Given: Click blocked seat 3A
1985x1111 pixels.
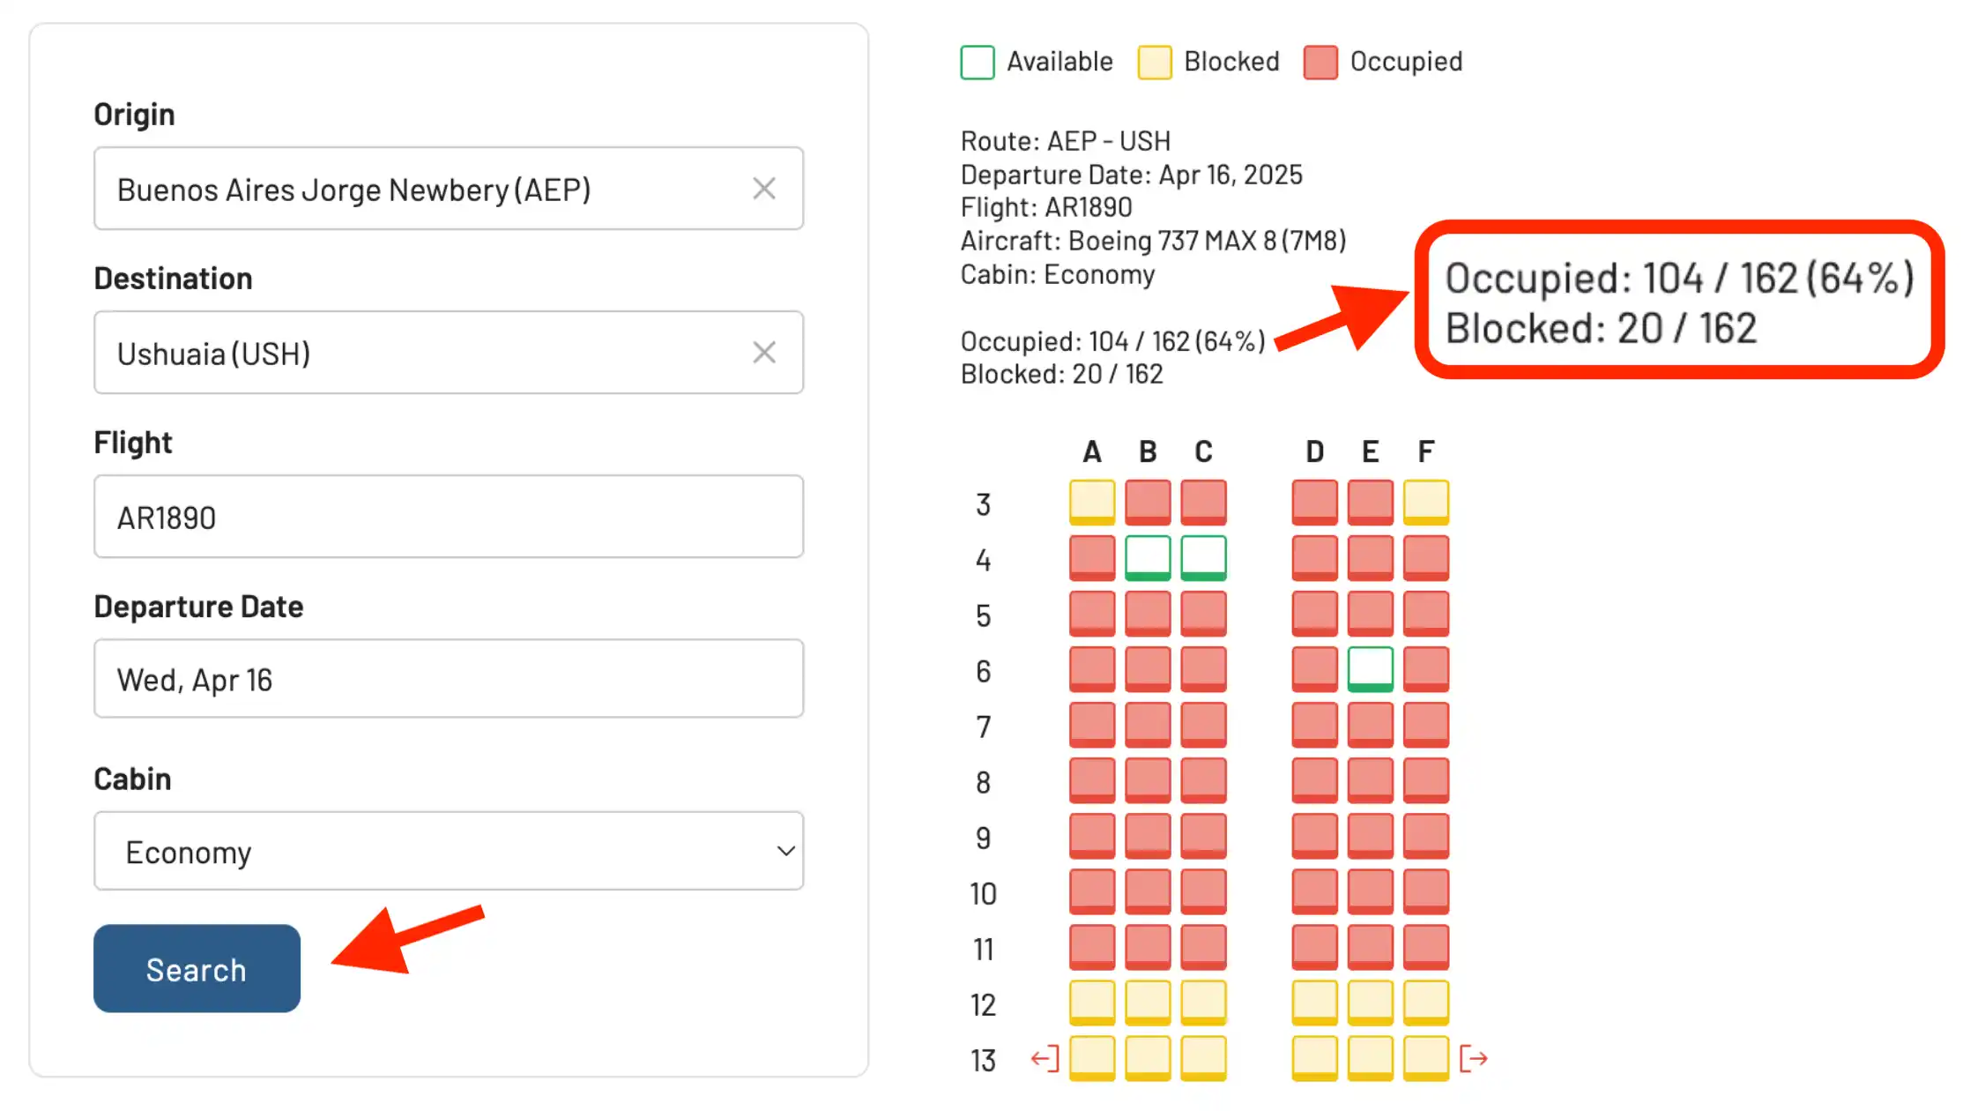Looking at the screenshot, I should 1092,502.
